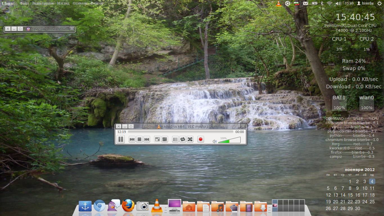The width and height of the screenshot is (384, 216).
Task: Click the 15:40 panel clock
Action: tap(349, 3)
